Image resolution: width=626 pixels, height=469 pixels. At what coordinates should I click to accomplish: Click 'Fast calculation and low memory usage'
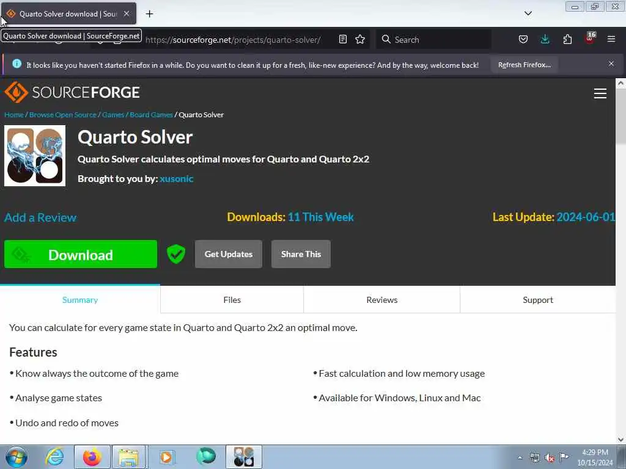click(x=402, y=374)
